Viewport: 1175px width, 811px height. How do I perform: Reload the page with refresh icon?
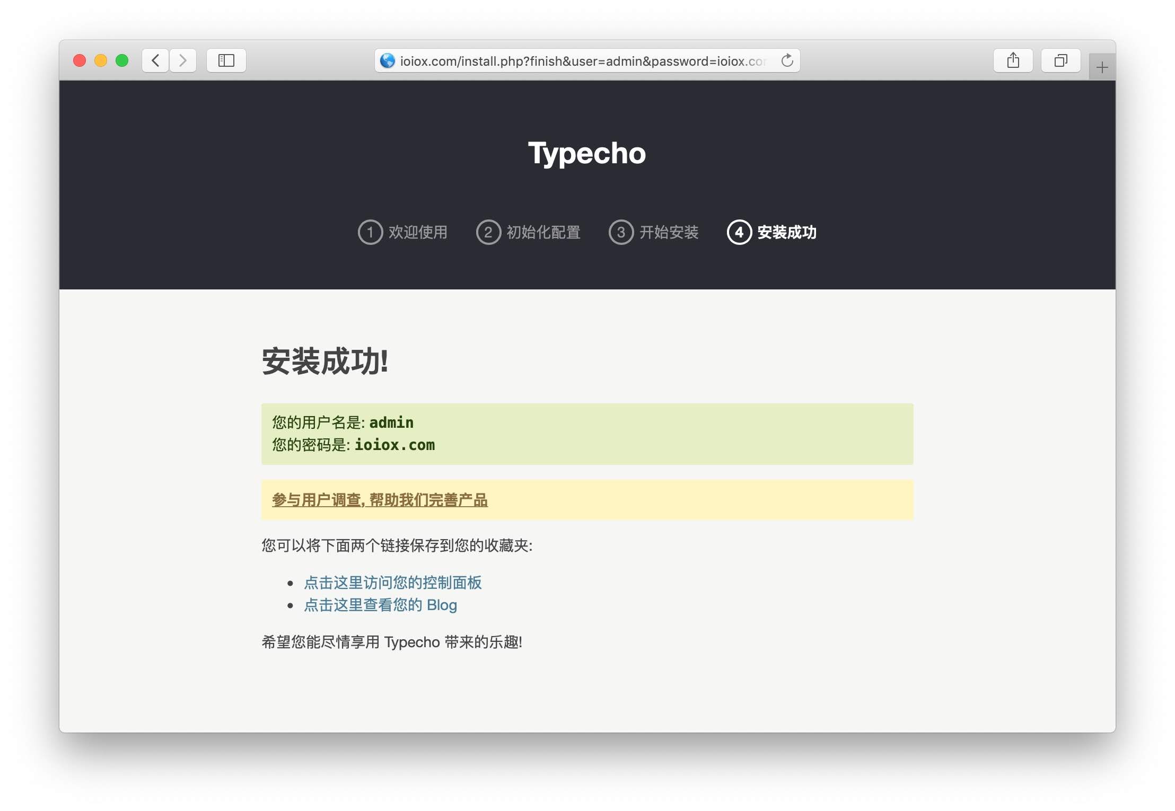(x=787, y=60)
